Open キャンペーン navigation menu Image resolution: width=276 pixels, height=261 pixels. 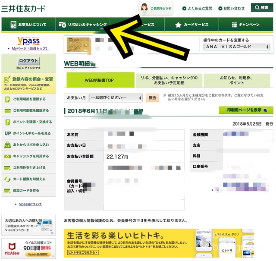tap(246, 25)
